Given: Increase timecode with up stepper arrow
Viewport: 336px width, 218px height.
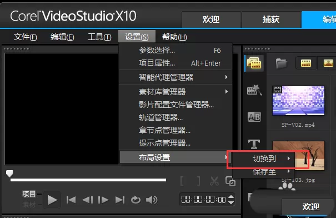Looking at the screenshot, I should click(x=231, y=197).
